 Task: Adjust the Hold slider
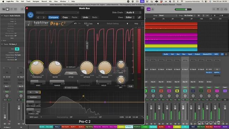[104, 81]
